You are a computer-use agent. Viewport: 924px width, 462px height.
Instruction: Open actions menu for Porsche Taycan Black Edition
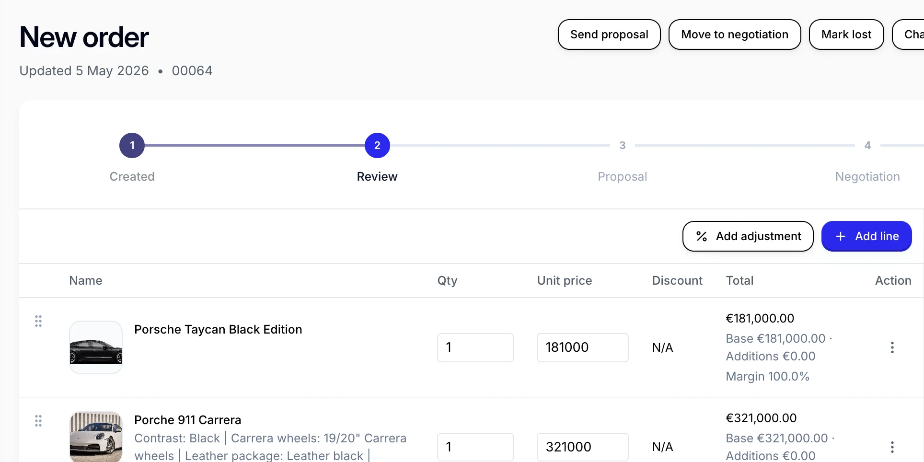pos(892,347)
